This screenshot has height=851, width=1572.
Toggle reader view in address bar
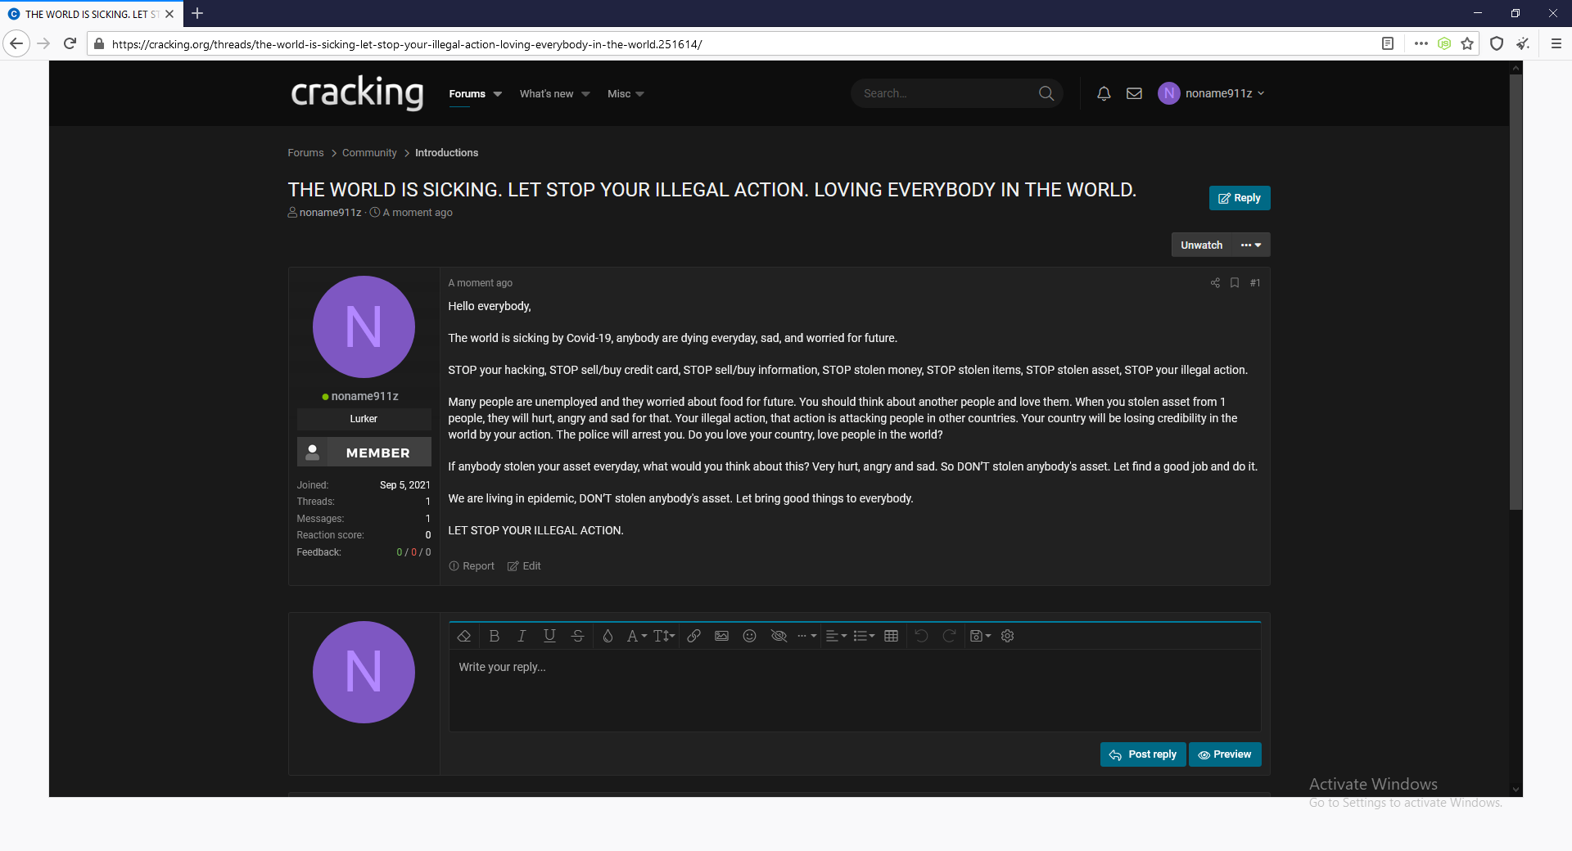[1388, 44]
